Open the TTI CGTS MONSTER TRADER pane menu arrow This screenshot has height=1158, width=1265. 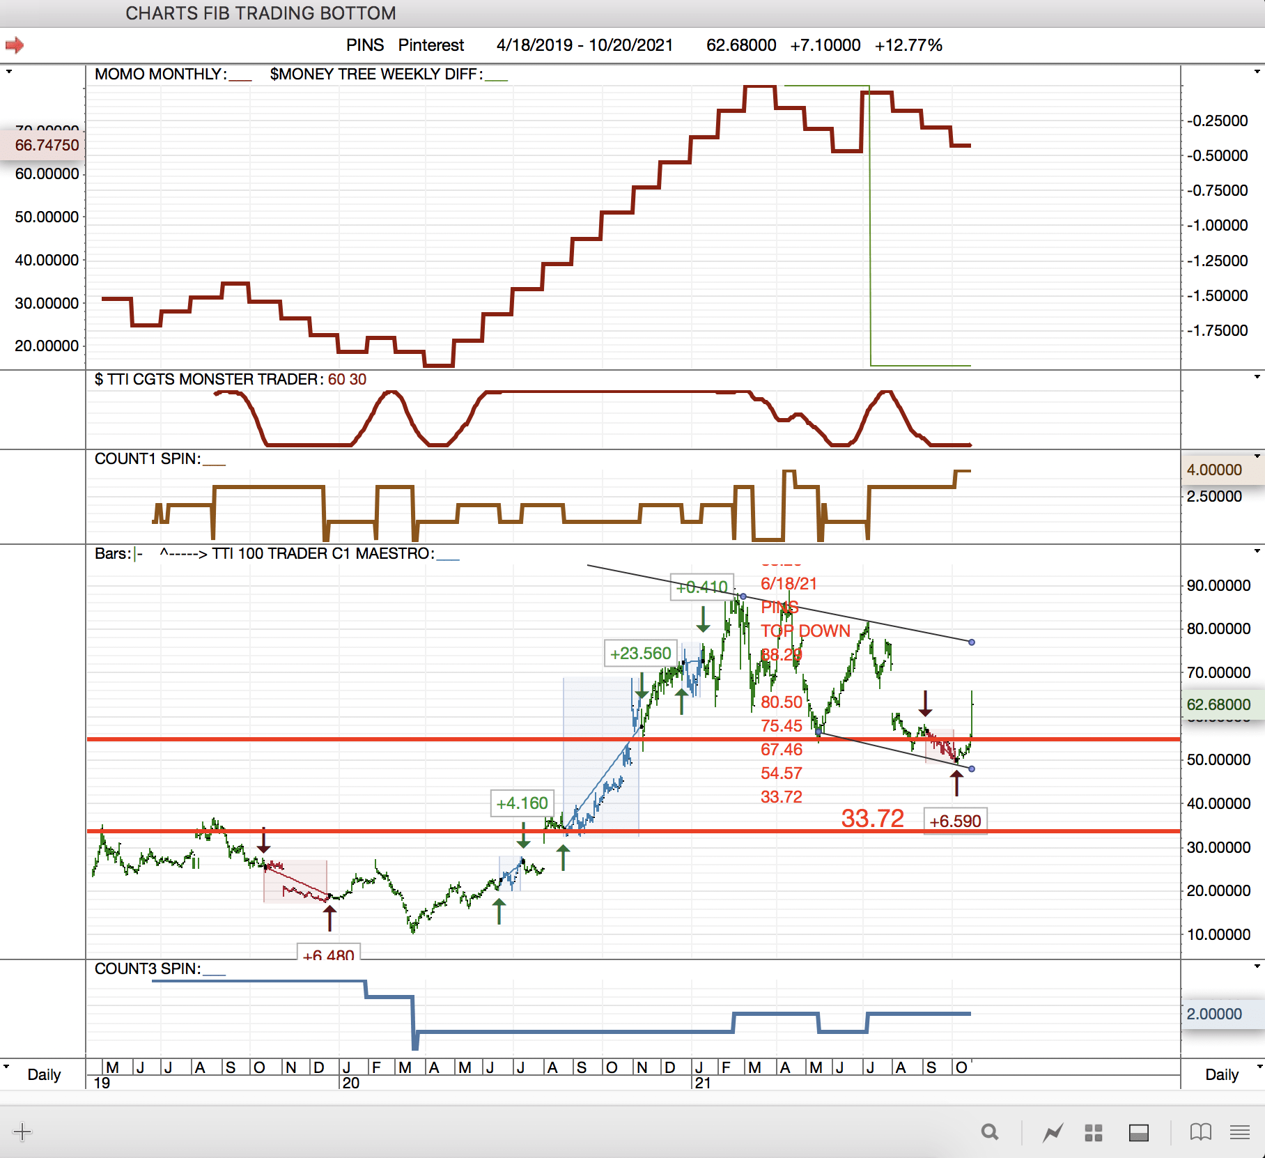point(1257,377)
